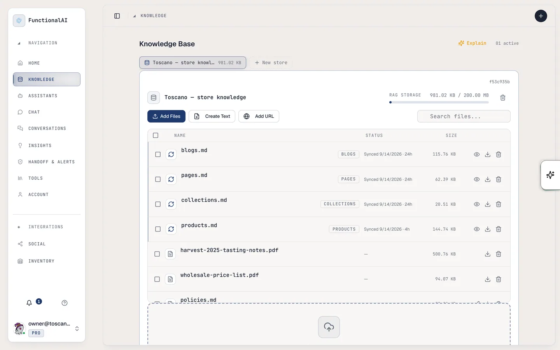The width and height of the screenshot is (560, 350).
Task: Check the box for products.md
Action: click(x=158, y=229)
